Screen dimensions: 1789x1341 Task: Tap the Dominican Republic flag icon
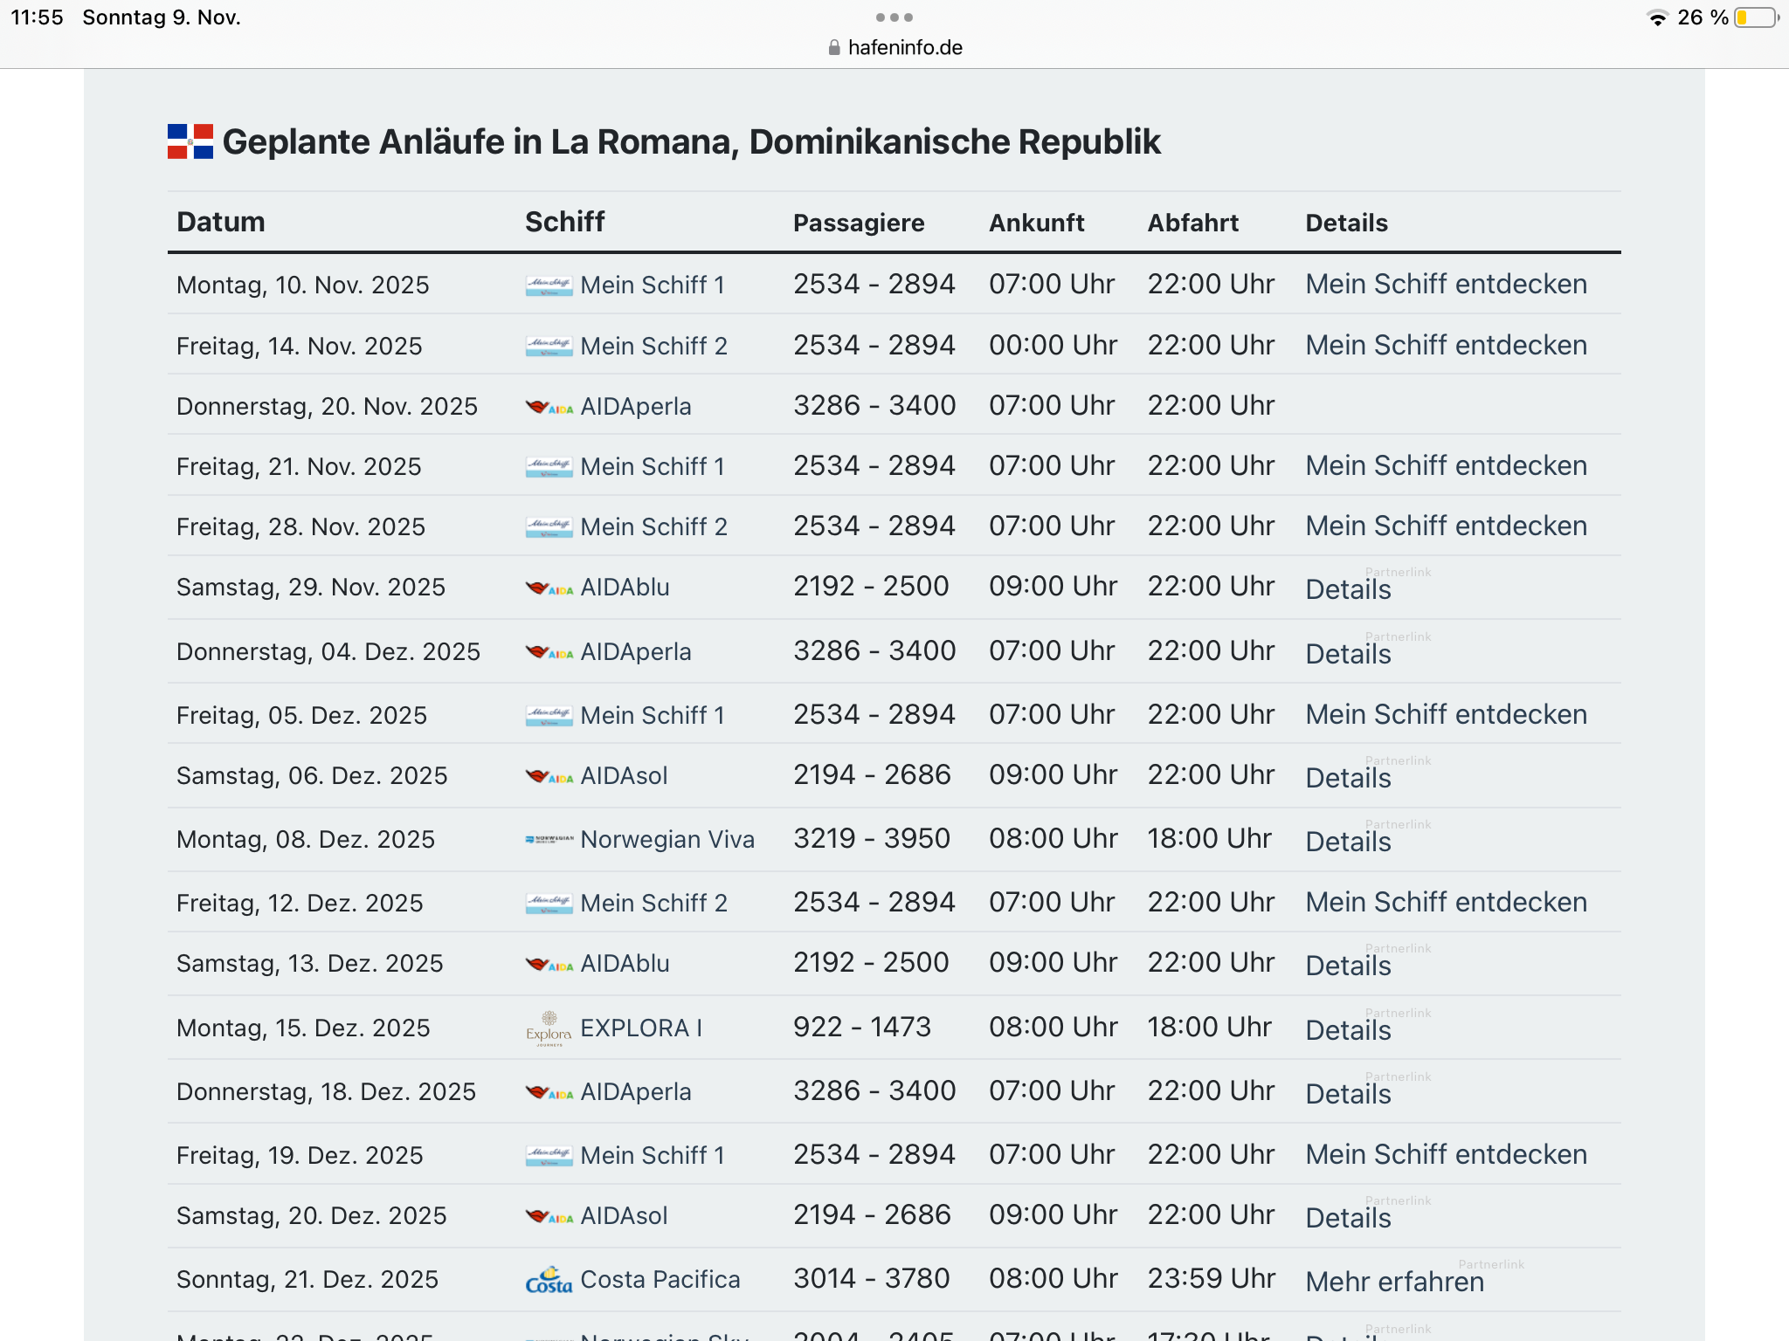tap(190, 141)
